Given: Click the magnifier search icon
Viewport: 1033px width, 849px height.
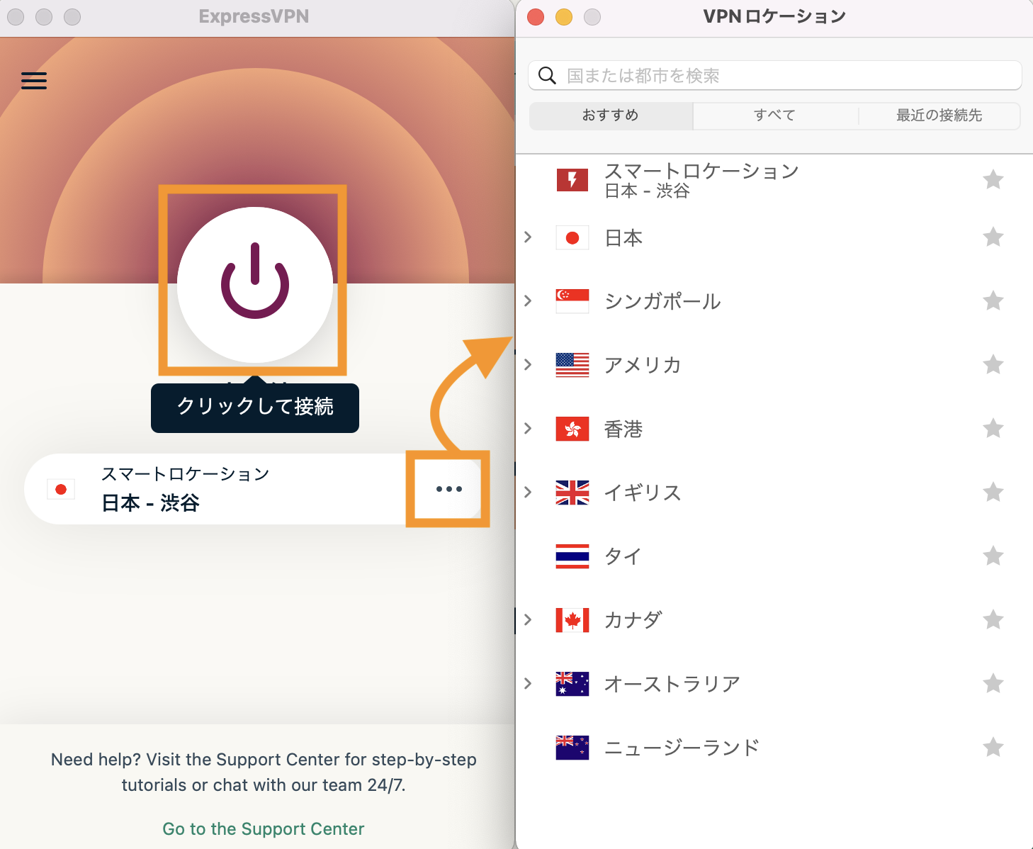Looking at the screenshot, I should (x=547, y=75).
